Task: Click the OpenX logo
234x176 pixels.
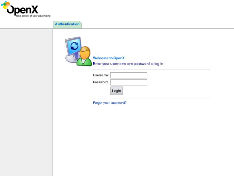Action: 26,9
